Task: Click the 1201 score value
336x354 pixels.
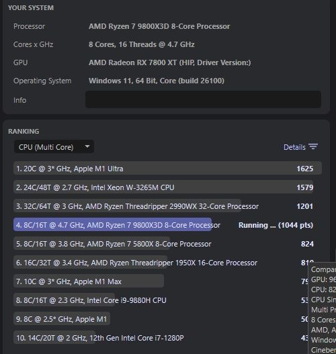Action: tap(305, 206)
